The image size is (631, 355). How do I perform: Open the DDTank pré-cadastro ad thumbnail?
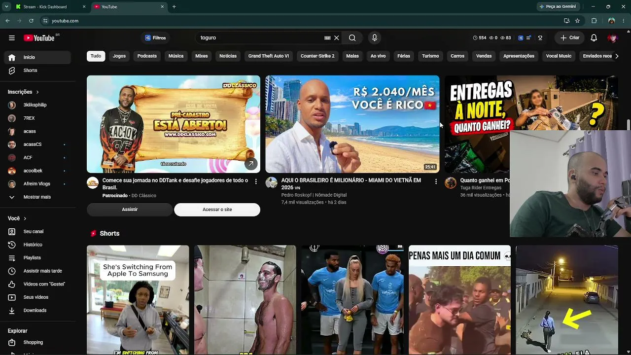[174, 124]
